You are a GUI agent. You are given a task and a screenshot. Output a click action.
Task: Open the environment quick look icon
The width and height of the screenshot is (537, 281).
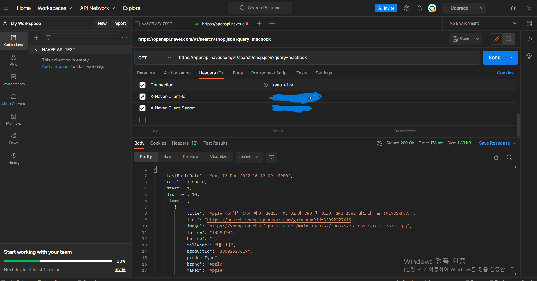529,23
